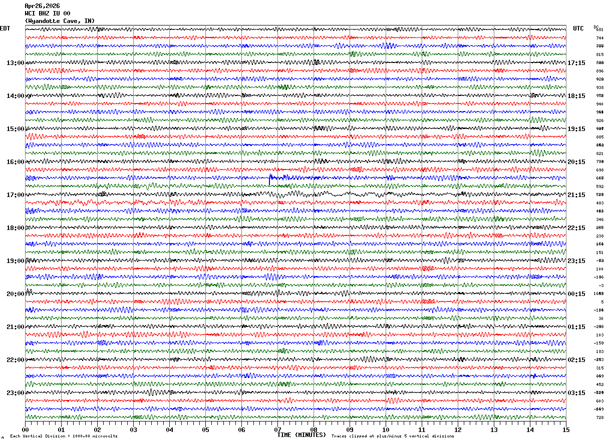Click the DC offset value 821
606x443 pixels.
pos(599,153)
